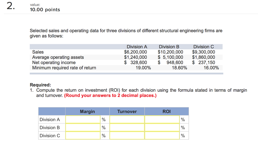Click the Division B row label in answer table
The height and width of the screenshot is (161, 258).
50,128
